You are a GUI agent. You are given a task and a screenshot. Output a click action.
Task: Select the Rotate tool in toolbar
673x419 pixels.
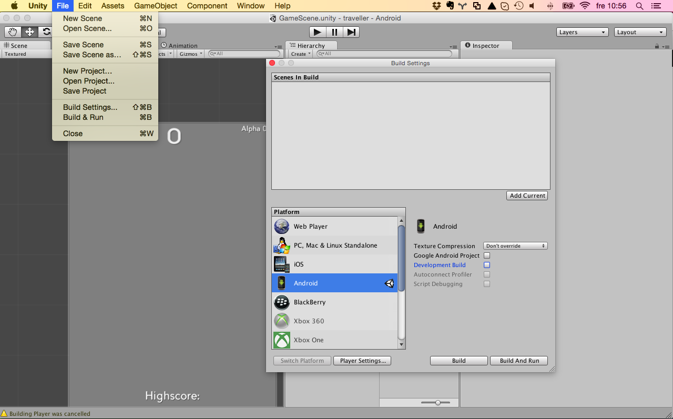pyautogui.click(x=46, y=32)
